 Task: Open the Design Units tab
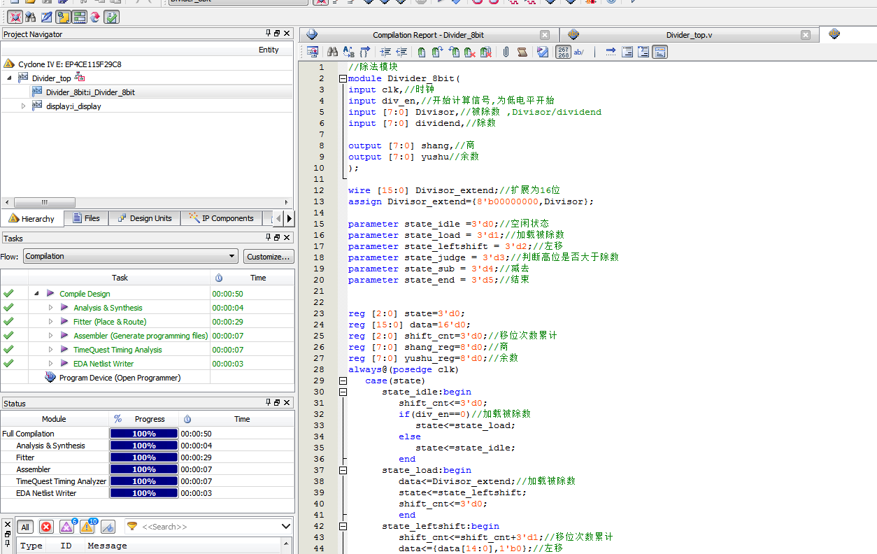pyautogui.click(x=144, y=218)
